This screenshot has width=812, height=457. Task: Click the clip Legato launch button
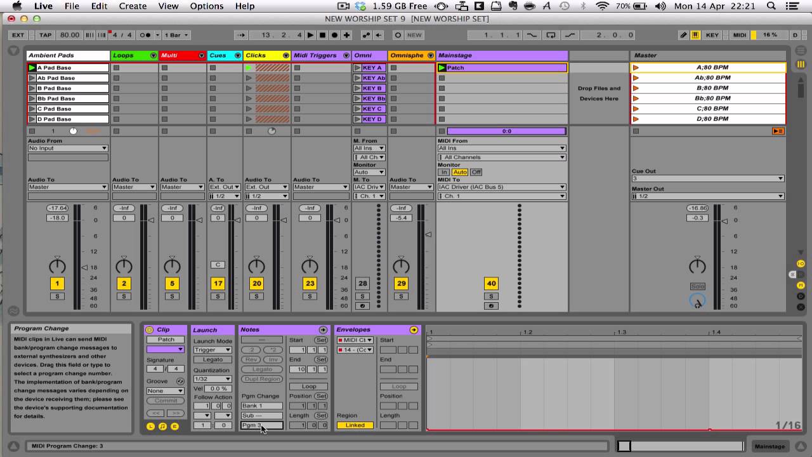tap(213, 360)
